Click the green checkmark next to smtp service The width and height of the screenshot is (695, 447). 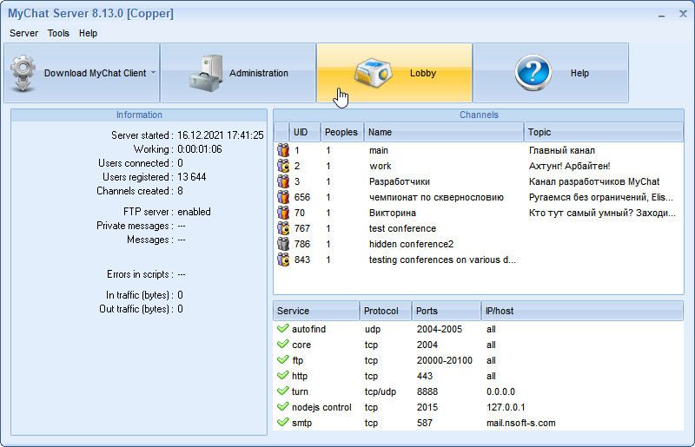[282, 423]
